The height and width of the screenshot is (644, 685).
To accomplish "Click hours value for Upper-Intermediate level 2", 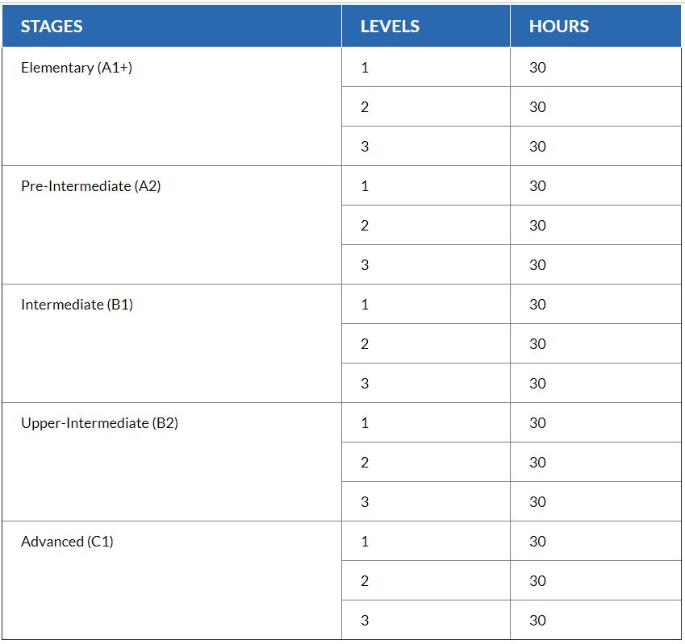I will point(596,462).
